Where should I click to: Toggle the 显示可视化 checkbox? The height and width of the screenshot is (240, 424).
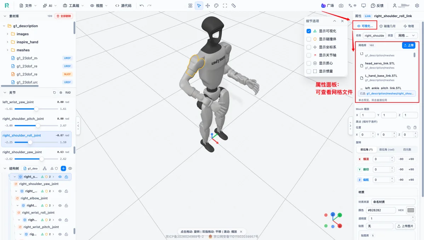tap(309, 31)
